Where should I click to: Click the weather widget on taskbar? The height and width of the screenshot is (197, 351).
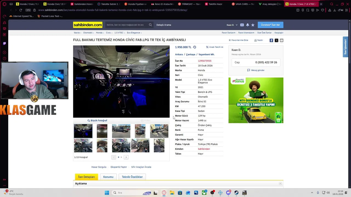point(14,193)
